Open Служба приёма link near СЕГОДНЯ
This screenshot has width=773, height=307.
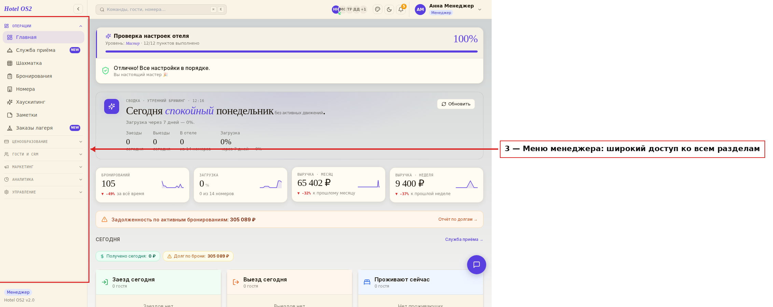click(x=464, y=239)
